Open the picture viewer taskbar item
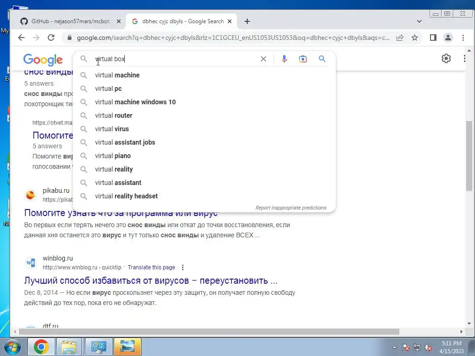This screenshot has height=356, width=475. [127, 347]
